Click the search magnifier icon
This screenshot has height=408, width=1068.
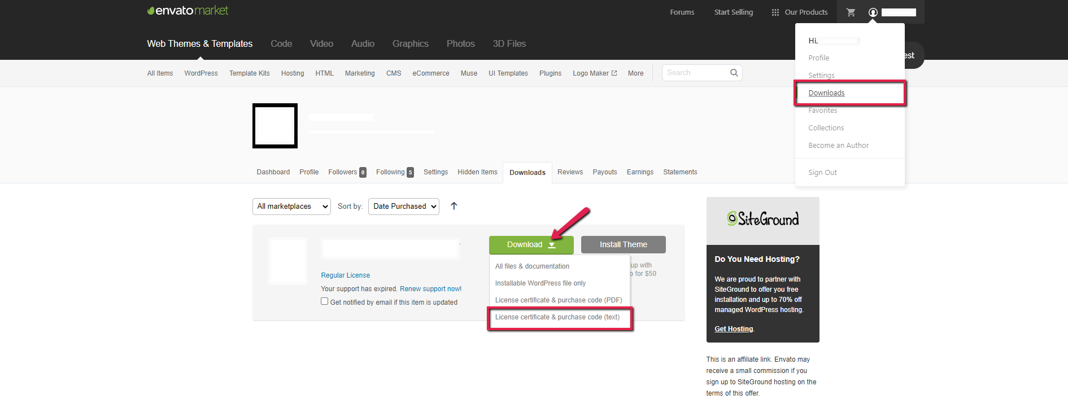click(734, 73)
